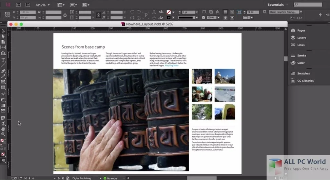
Task: Click the Play Flag Video link
Action: point(172,66)
